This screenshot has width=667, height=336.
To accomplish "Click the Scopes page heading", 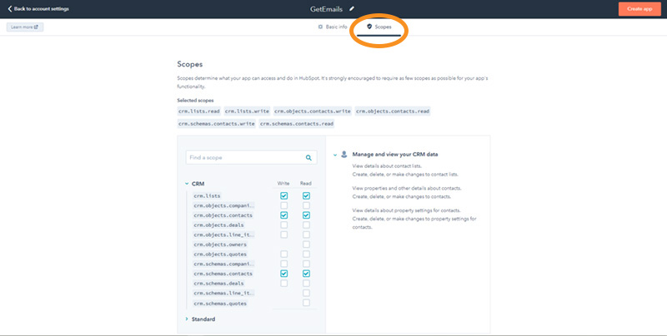I will pyautogui.click(x=190, y=65).
